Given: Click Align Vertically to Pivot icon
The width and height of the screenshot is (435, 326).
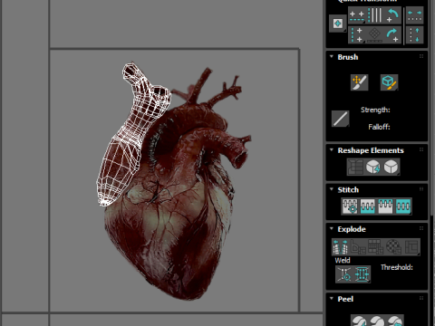Looking at the screenshot, I should coord(357,34).
